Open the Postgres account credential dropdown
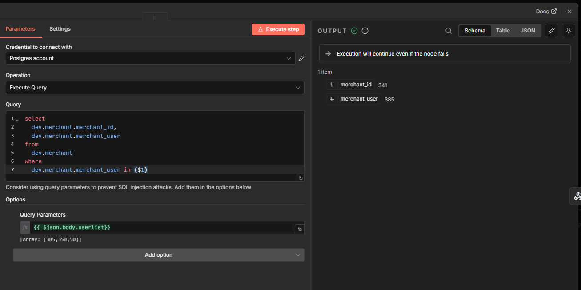 [x=150, y=58]
